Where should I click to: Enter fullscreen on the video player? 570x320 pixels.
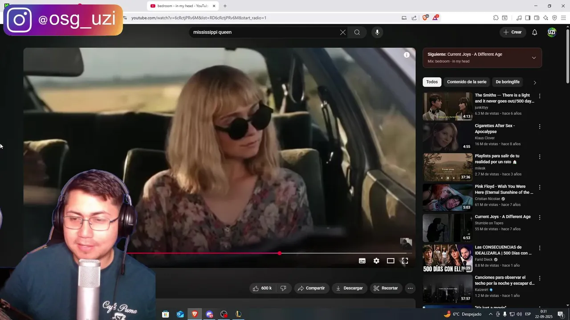405,261
